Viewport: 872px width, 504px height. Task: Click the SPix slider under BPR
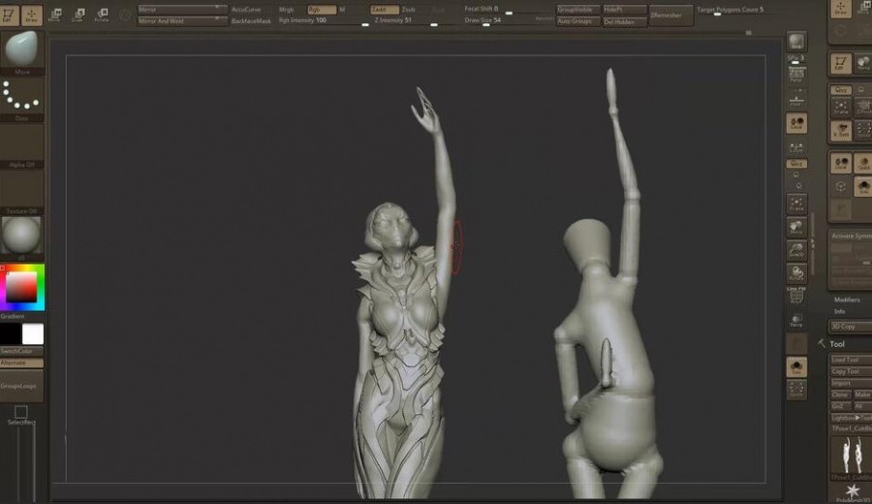pos(795,59)
